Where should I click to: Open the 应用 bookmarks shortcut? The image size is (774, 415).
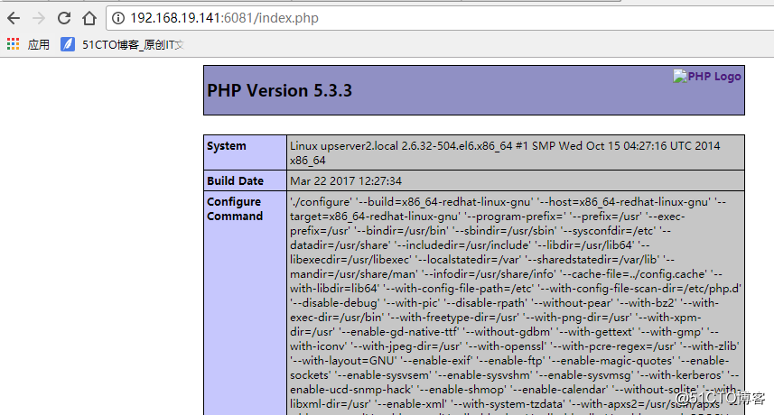point(39,45)
